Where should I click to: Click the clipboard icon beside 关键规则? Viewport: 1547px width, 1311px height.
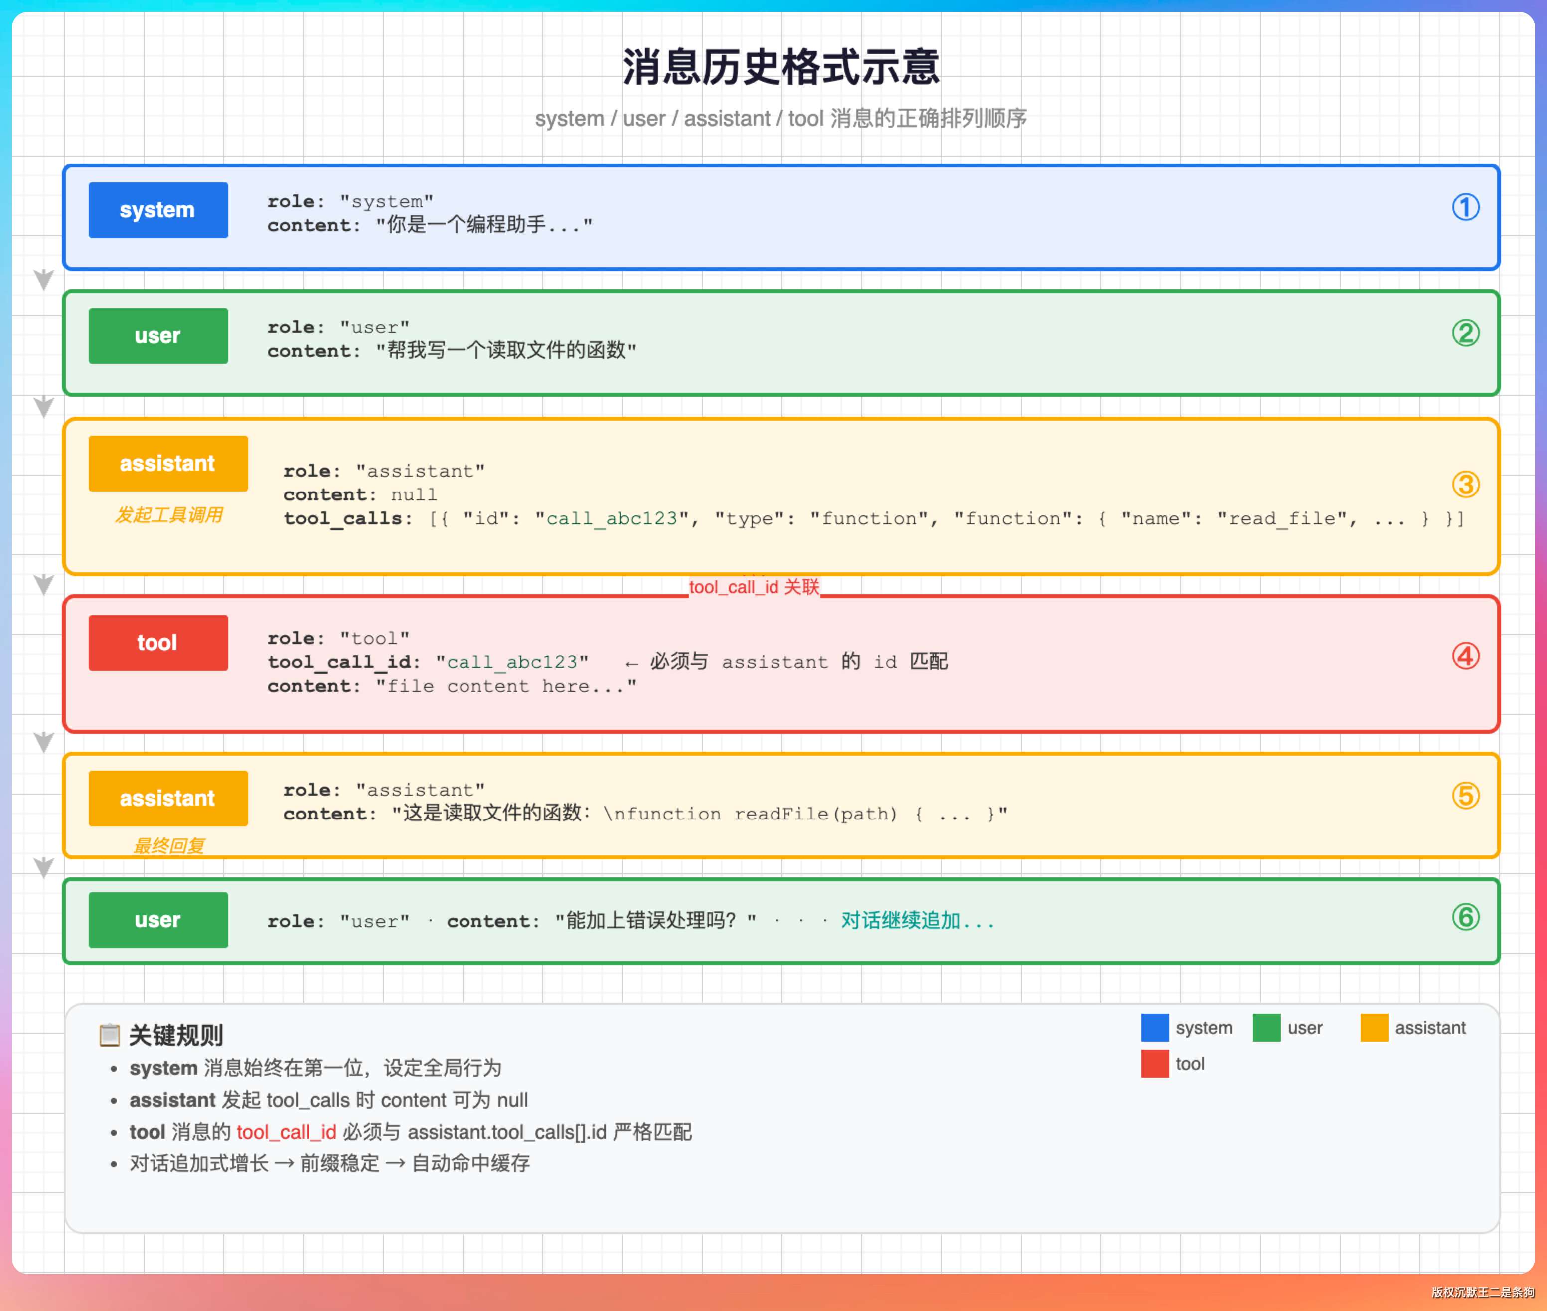click(x=109, y=1034)
